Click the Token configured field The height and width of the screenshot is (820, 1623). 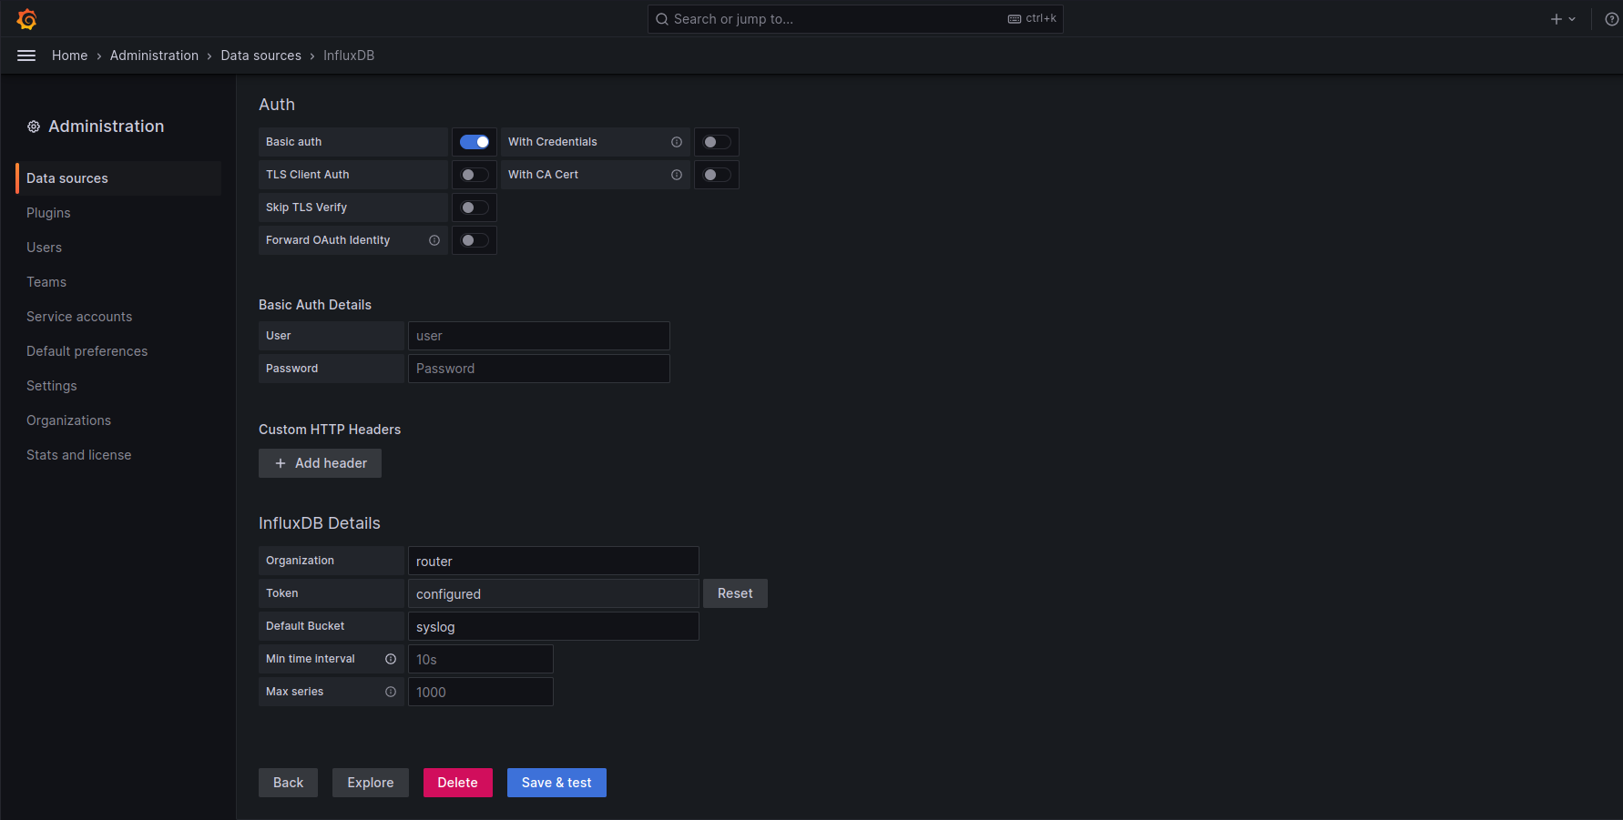[x=554, y=593]
